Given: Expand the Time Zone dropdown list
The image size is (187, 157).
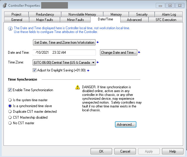Looking at the screenshot, I should point(93,62).
